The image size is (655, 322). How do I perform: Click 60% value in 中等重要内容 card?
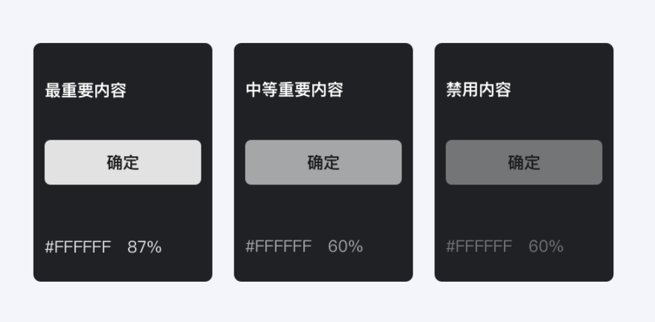pyautogui.click(x=345, y=247)
